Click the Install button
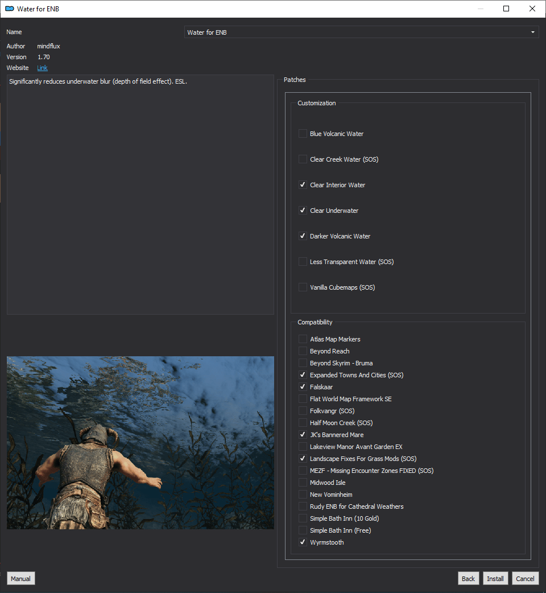 [495, 579]
